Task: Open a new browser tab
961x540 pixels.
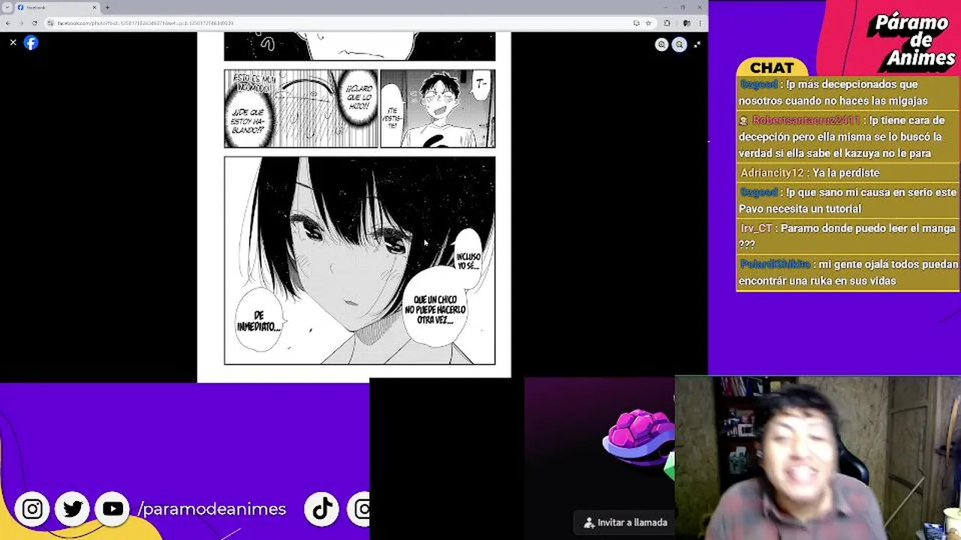Action: coord(107,7)
